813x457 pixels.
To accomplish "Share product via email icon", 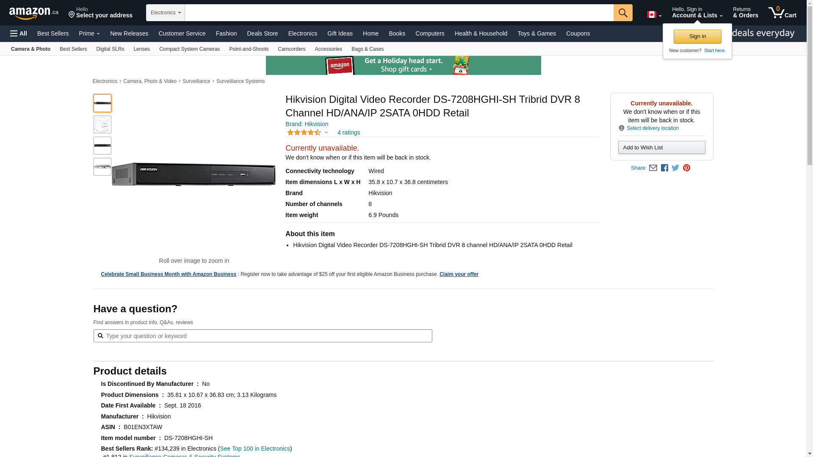I will [x=653, y=168].
